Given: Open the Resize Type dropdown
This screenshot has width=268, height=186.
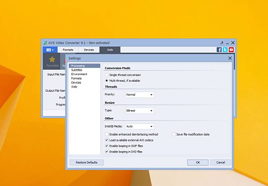Looking at the screenshot, I should pos(139,111).
